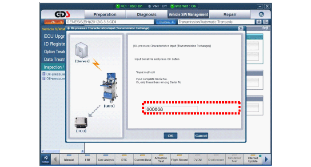The height and width of the screenshot is (167, 311).
Task: Switch to the Diagnosis tab
Action: coord(147,15)
